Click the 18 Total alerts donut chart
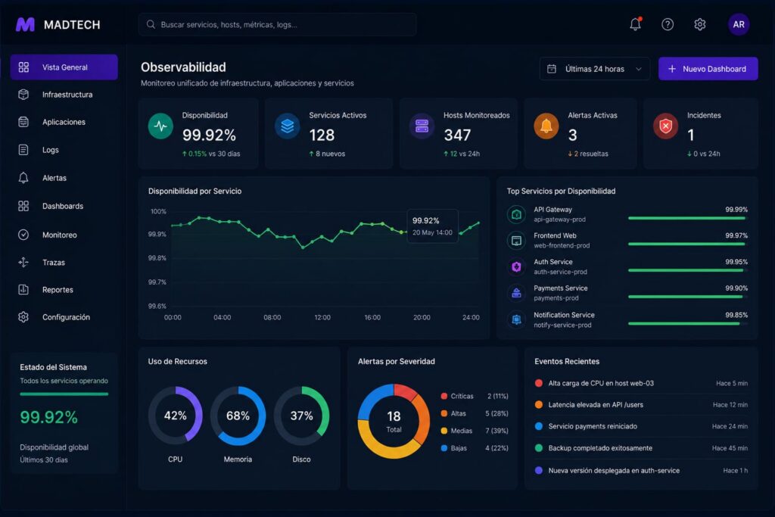Image resolution: width=775 pixels, height=517 pixels. tap(394, 421)
